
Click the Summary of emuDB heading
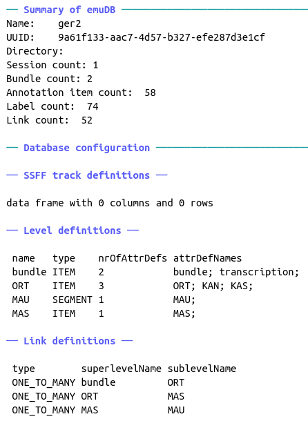pyautogui.click(x=69, y=10)
